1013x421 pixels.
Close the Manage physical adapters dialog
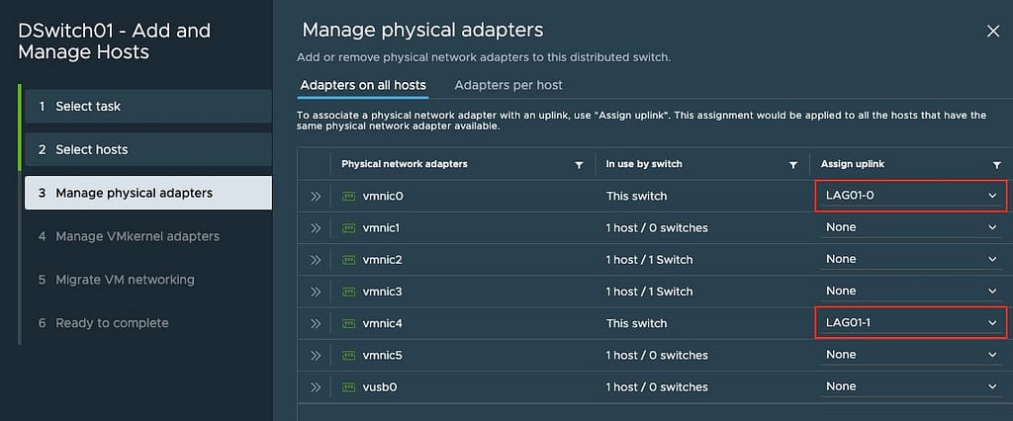tap(993, 31)
